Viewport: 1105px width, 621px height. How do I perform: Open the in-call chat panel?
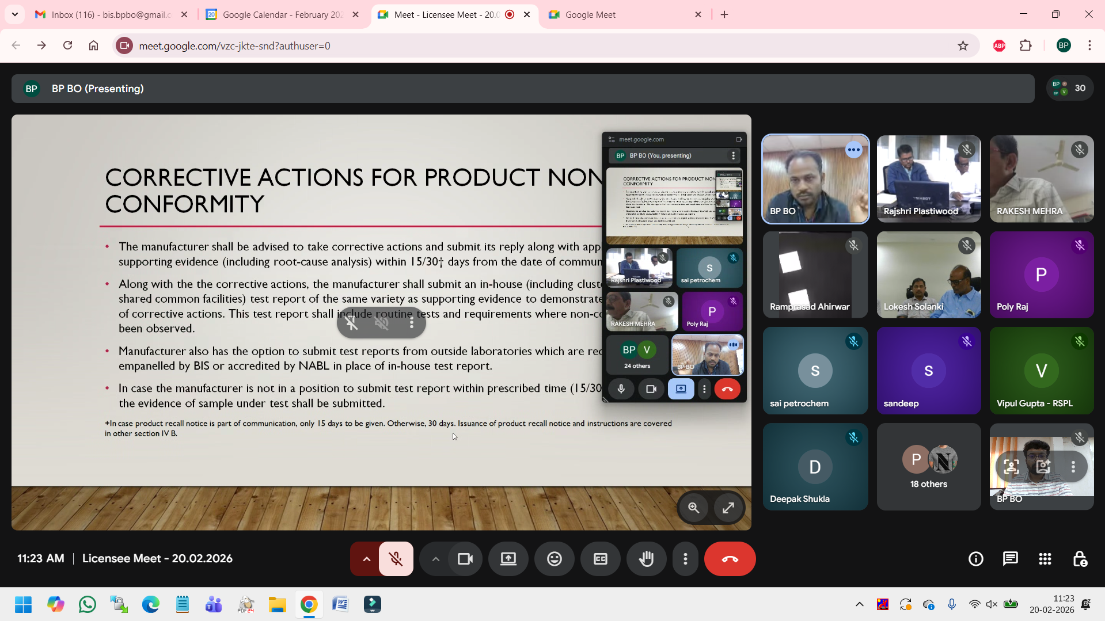pos(1010,559)
